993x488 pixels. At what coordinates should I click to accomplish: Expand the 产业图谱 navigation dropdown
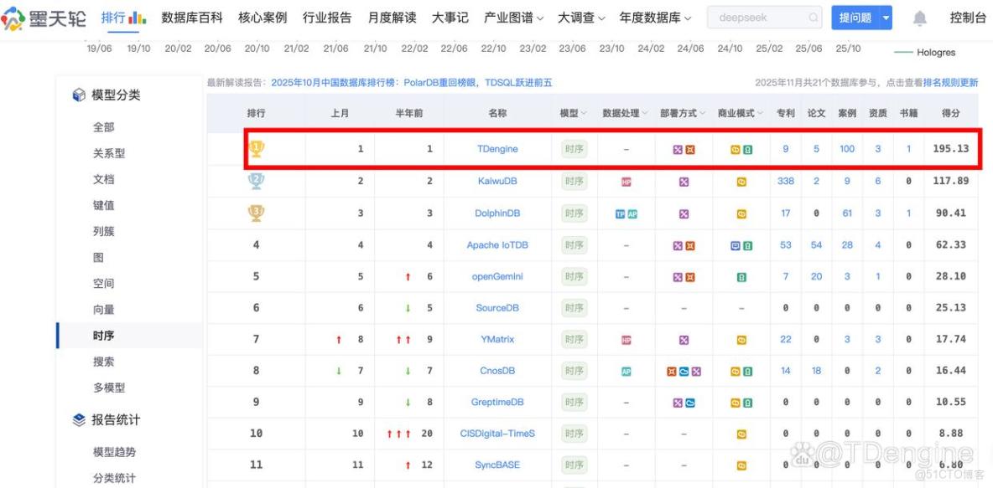(515, 17)
